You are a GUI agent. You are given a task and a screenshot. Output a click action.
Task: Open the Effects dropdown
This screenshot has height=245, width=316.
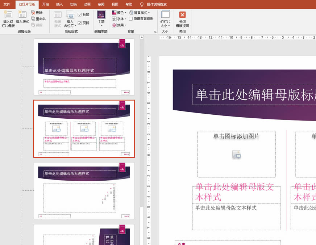119,25
